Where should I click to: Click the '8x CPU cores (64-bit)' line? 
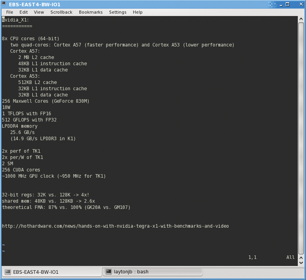click(x=30, y=39)
